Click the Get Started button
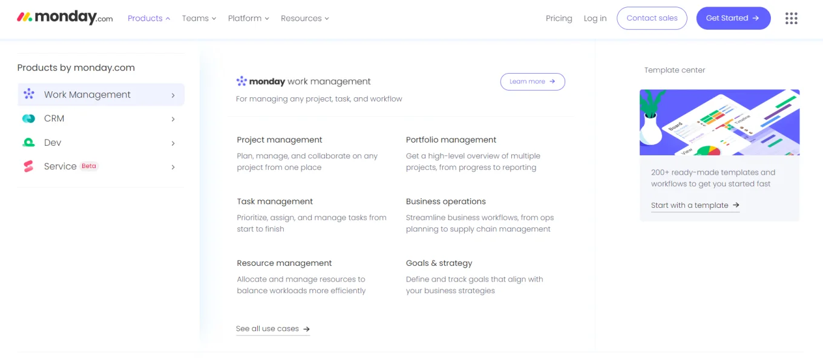Screen dimensions: 823x359 tap(733, 18)
